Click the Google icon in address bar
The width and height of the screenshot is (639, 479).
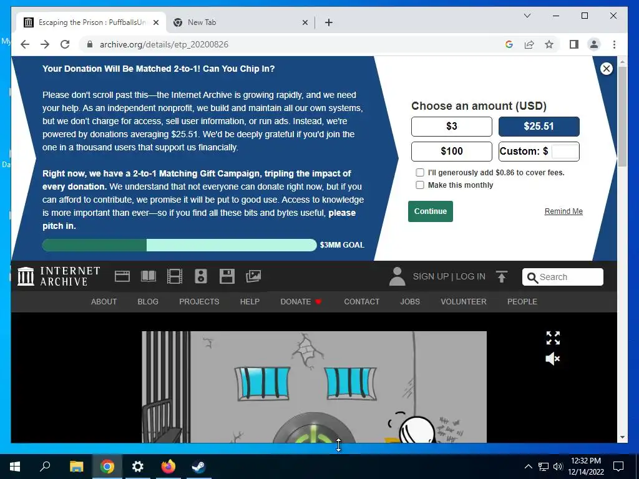[x=509, y=44]
